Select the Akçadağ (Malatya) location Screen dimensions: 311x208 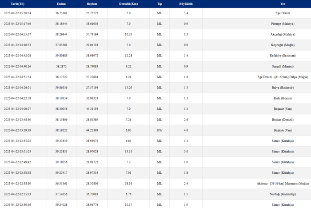pos(283,34)
